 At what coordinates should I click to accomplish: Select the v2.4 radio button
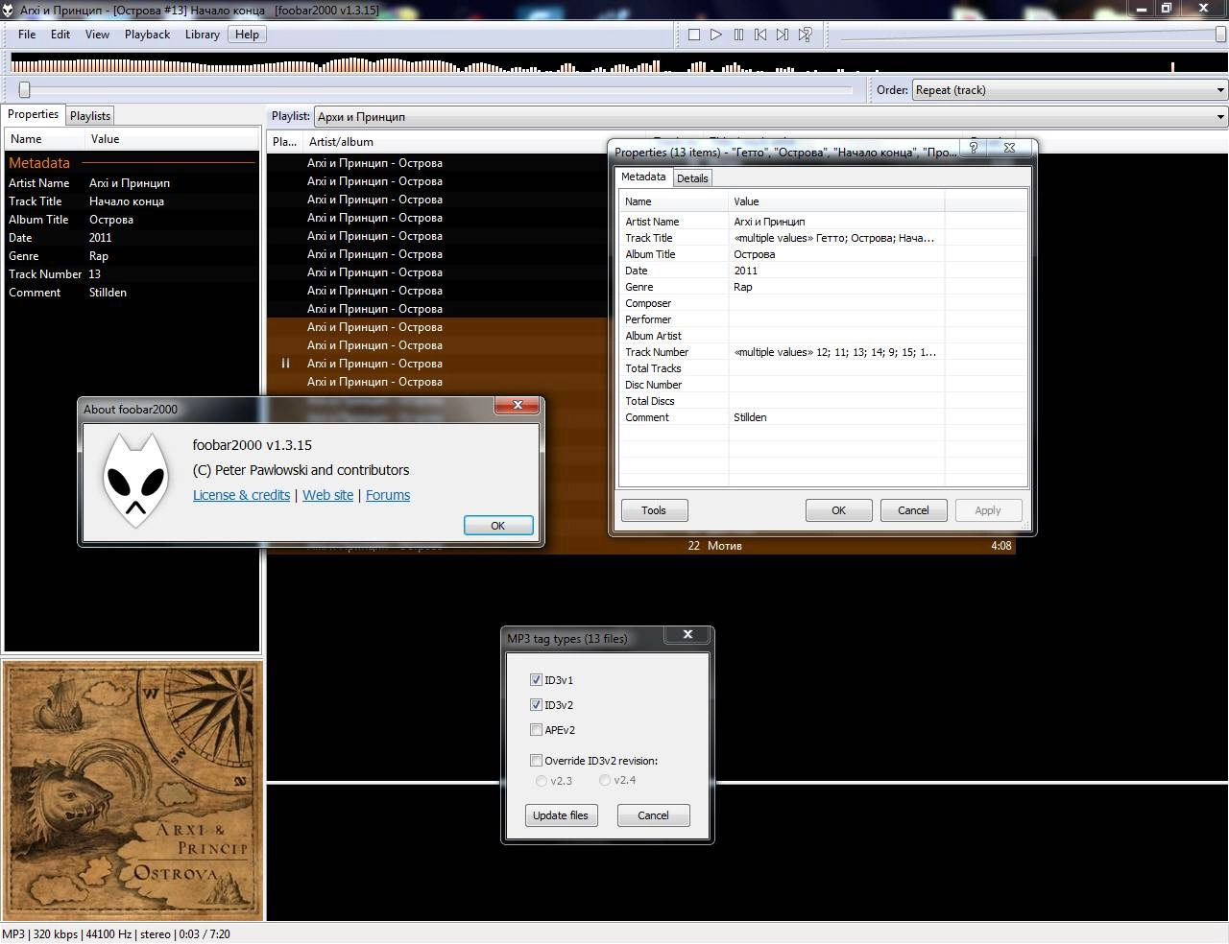[x=605, y=780]
